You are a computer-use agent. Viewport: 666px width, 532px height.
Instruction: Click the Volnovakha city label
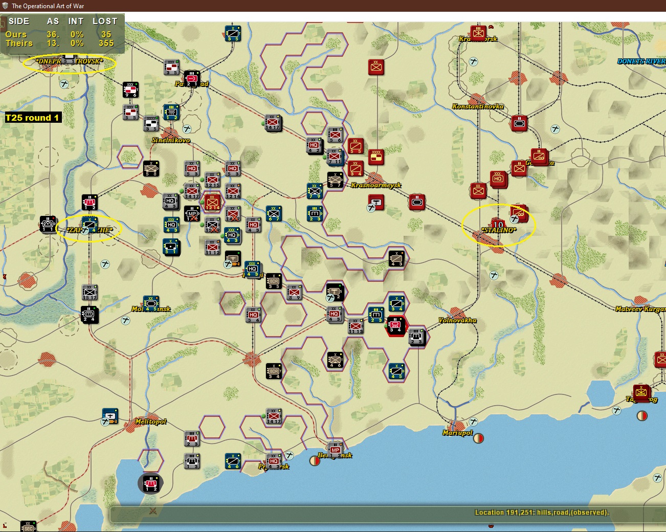click(x=457, y=320)
